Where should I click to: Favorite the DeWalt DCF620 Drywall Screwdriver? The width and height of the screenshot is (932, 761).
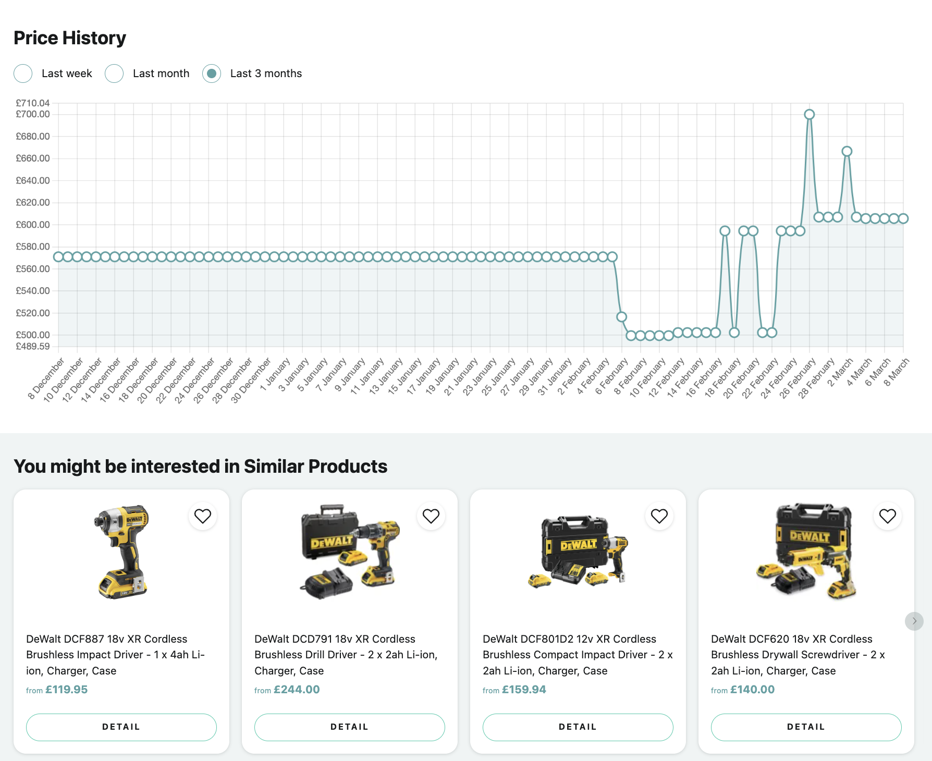pos(888,516)
